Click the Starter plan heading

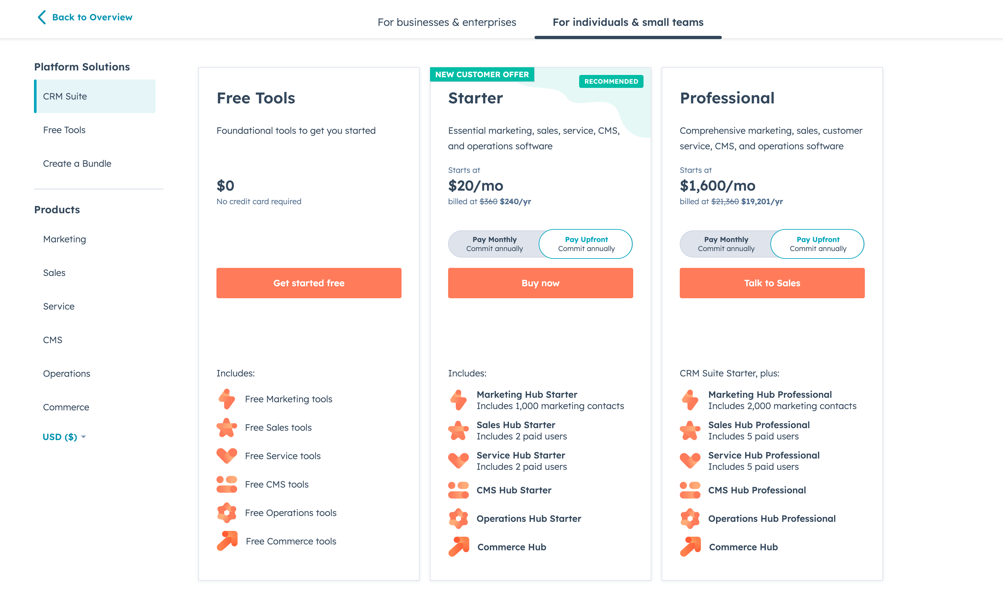[x=475, y=98]
